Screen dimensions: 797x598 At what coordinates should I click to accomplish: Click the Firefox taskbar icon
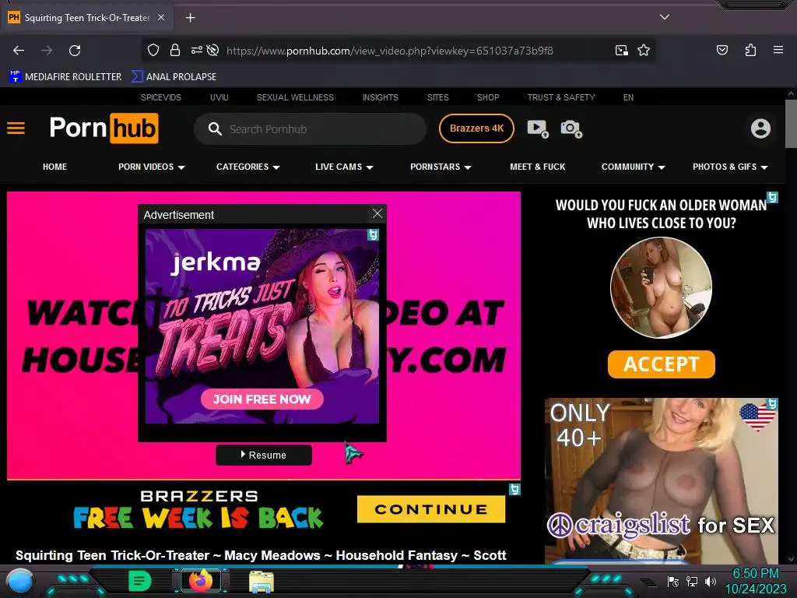201,581
